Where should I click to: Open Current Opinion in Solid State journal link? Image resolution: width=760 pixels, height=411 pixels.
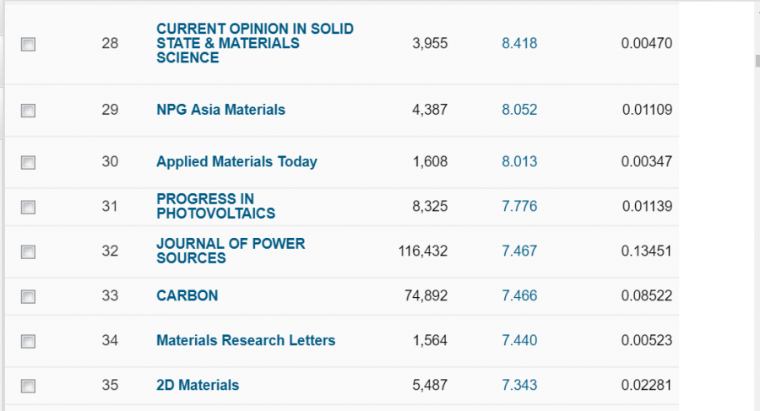[x=254, y=43]
